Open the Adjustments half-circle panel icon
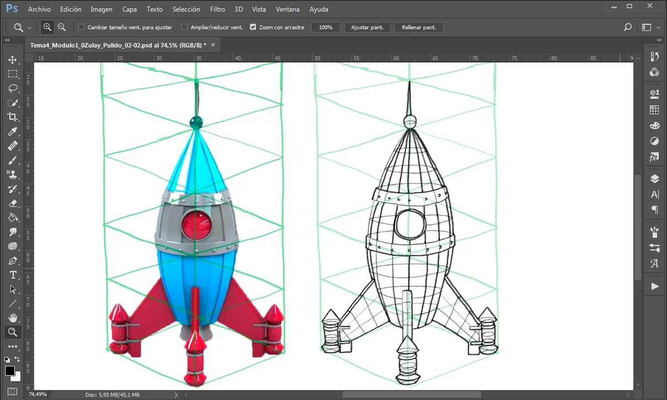 pos(655,142)
